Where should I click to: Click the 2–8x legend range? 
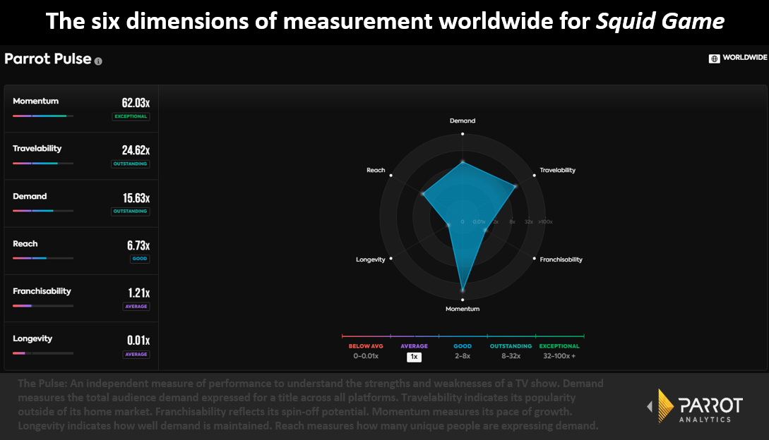point(463,356)
